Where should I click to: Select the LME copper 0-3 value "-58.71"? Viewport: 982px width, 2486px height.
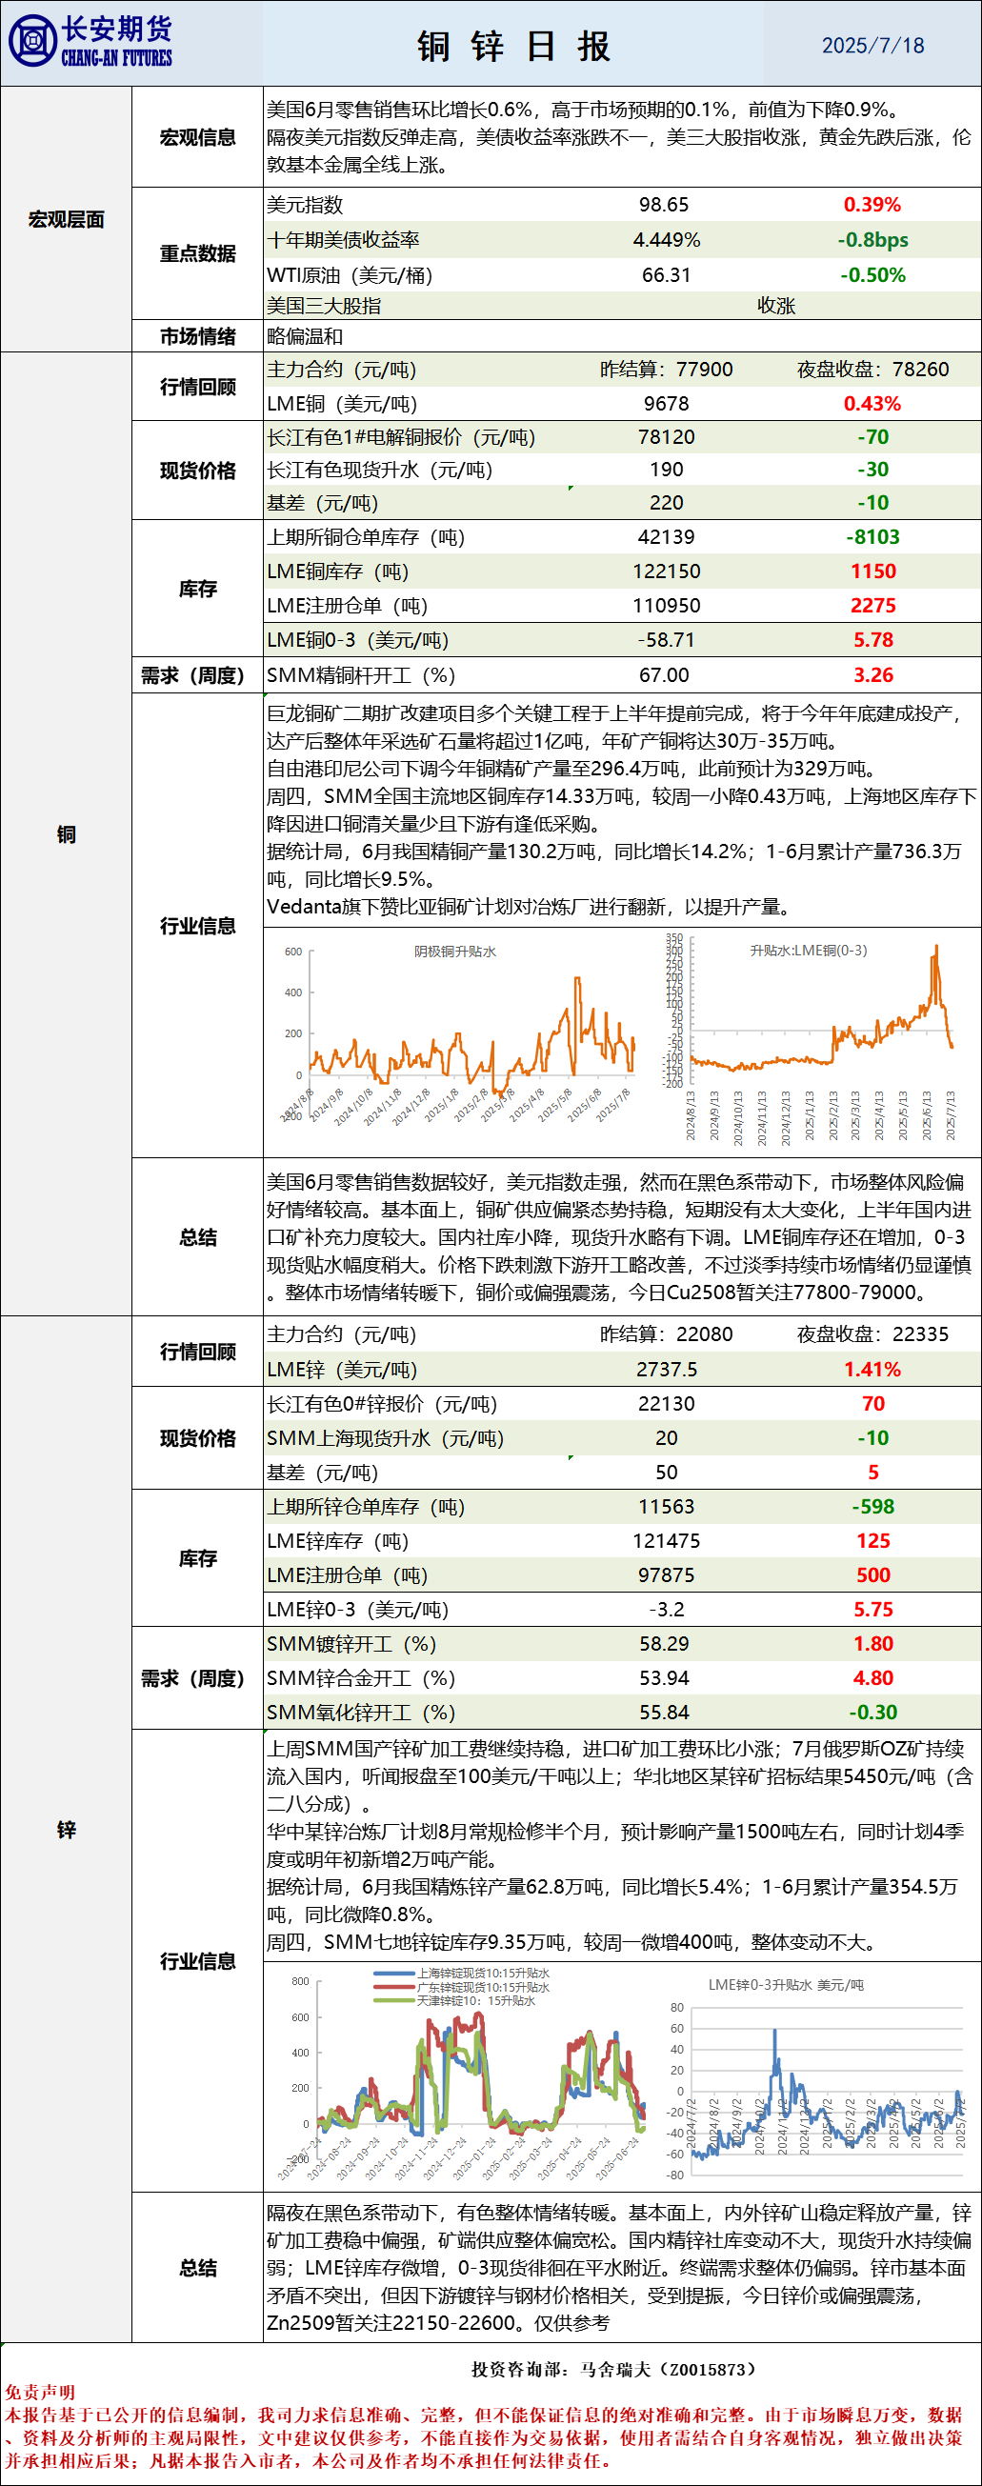pyautogui.click(x=667, y=640)
